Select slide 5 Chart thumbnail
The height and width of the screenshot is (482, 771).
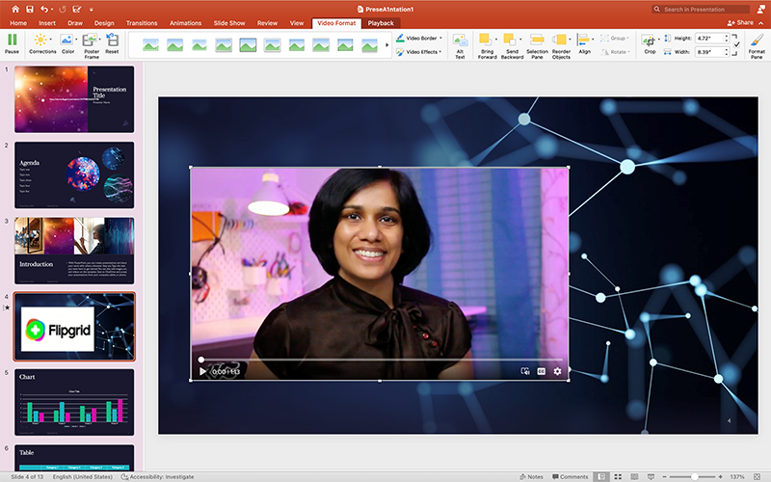click(74, 402)
